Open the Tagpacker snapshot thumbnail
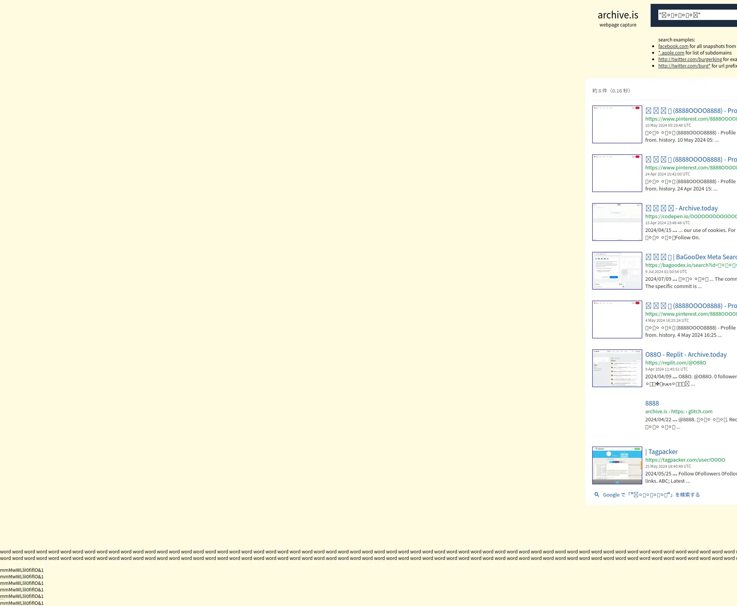Viewport: 737px width, 606px height. click(x=617, y=465)
